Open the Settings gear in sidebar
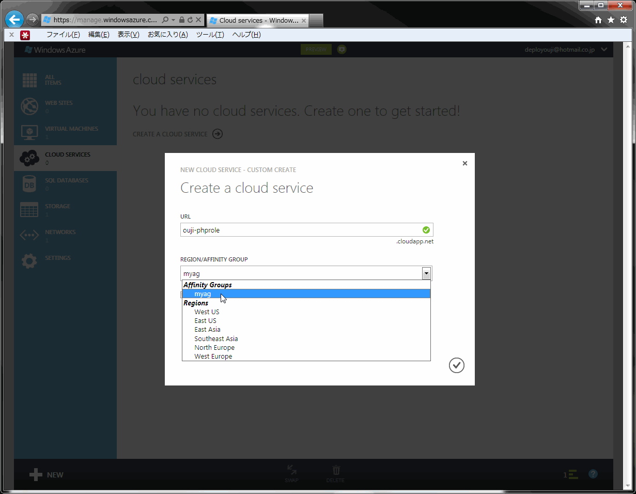Image resolution: width=636 pixels, height=494 pixels. pos(29,261)
